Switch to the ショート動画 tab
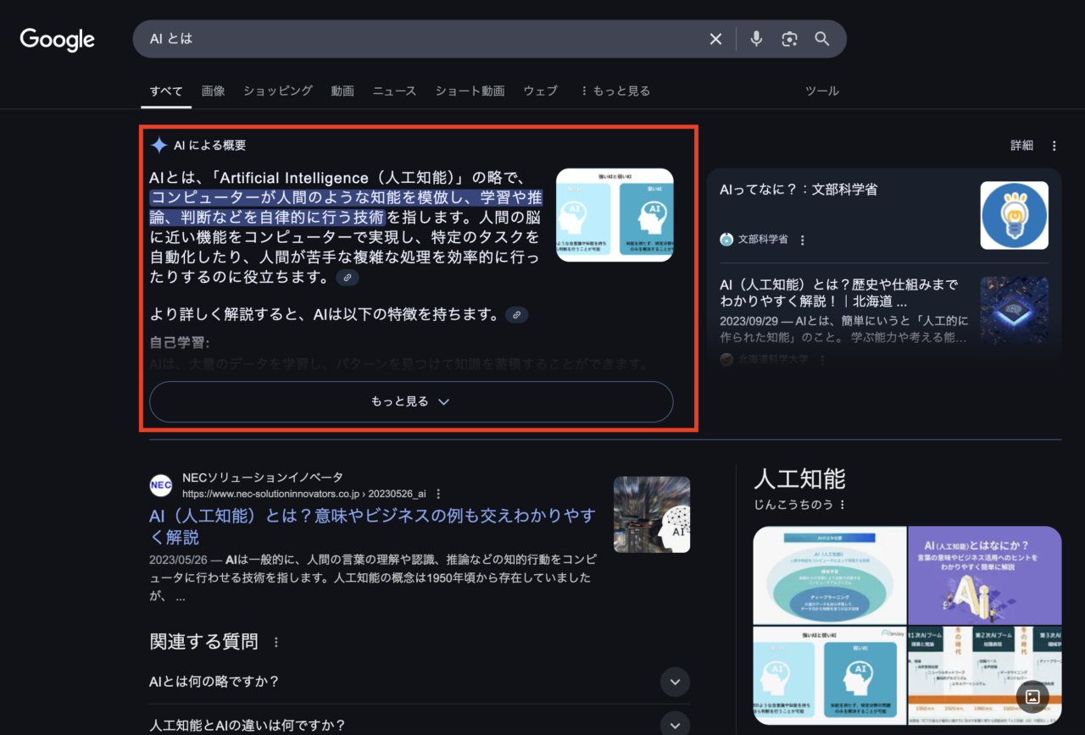 tap(470, 91)
